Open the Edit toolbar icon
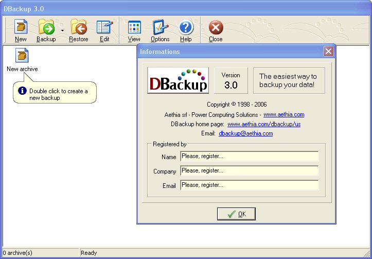Image resolution: width=372 pixels, height=259 pixels. pos(104,30)
